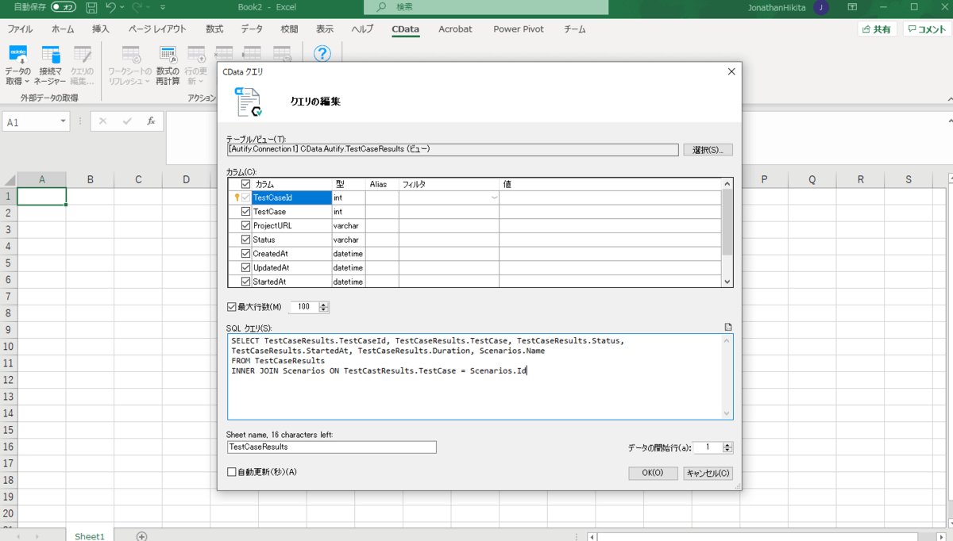Open the filter dropdown for TestCaseId row

(x=494, y=198)
